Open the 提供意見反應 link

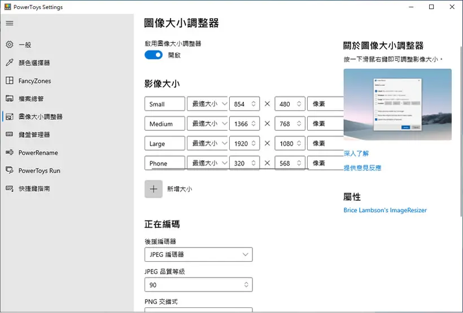362,168
